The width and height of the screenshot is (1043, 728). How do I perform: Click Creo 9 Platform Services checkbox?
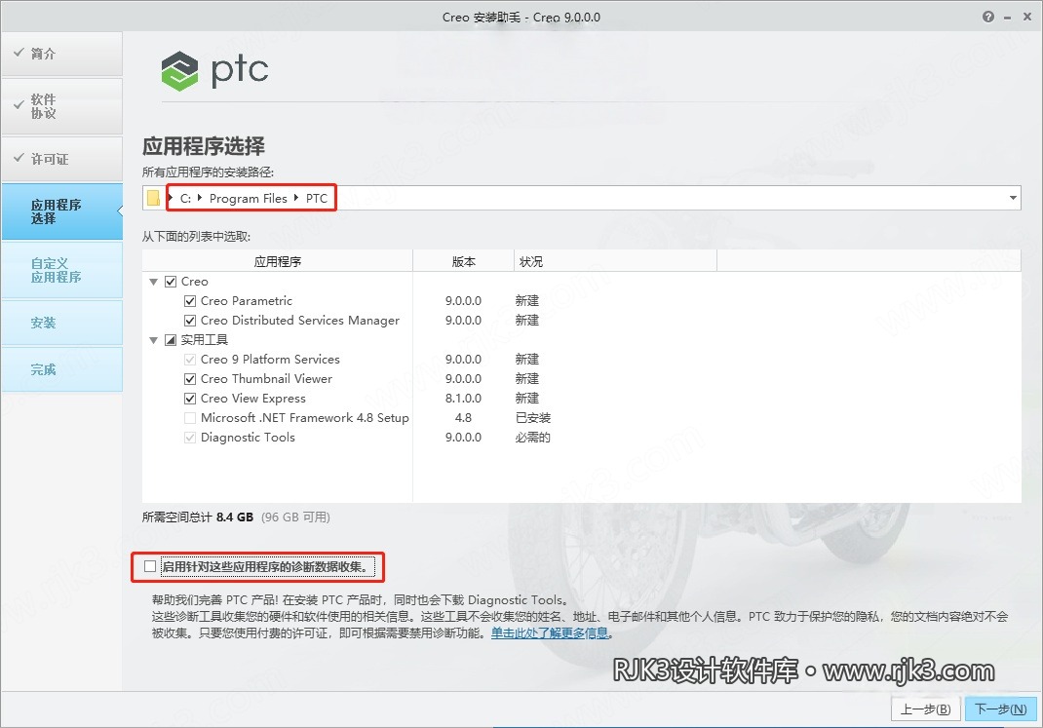click(190, 360)
